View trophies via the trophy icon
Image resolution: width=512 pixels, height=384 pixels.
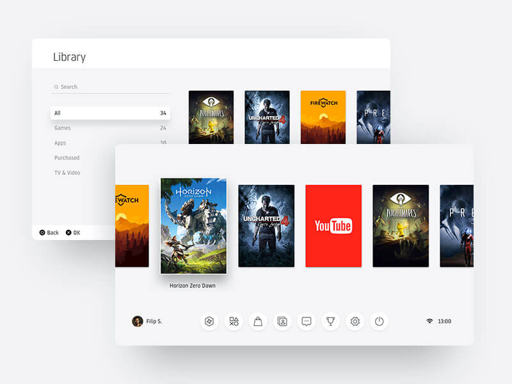[x=330, y=322]
